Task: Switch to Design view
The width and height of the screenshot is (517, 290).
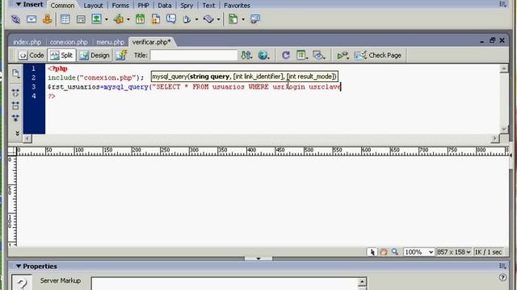Action: pyautogui.click(x=95, y=56)
